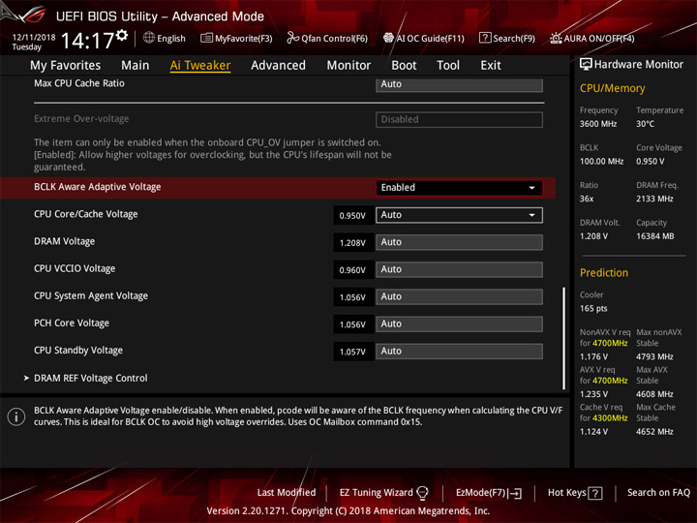Click Max CPU Cache Ratio Auto field
Viewport: 697px width, 523px height.
point(459,84)
